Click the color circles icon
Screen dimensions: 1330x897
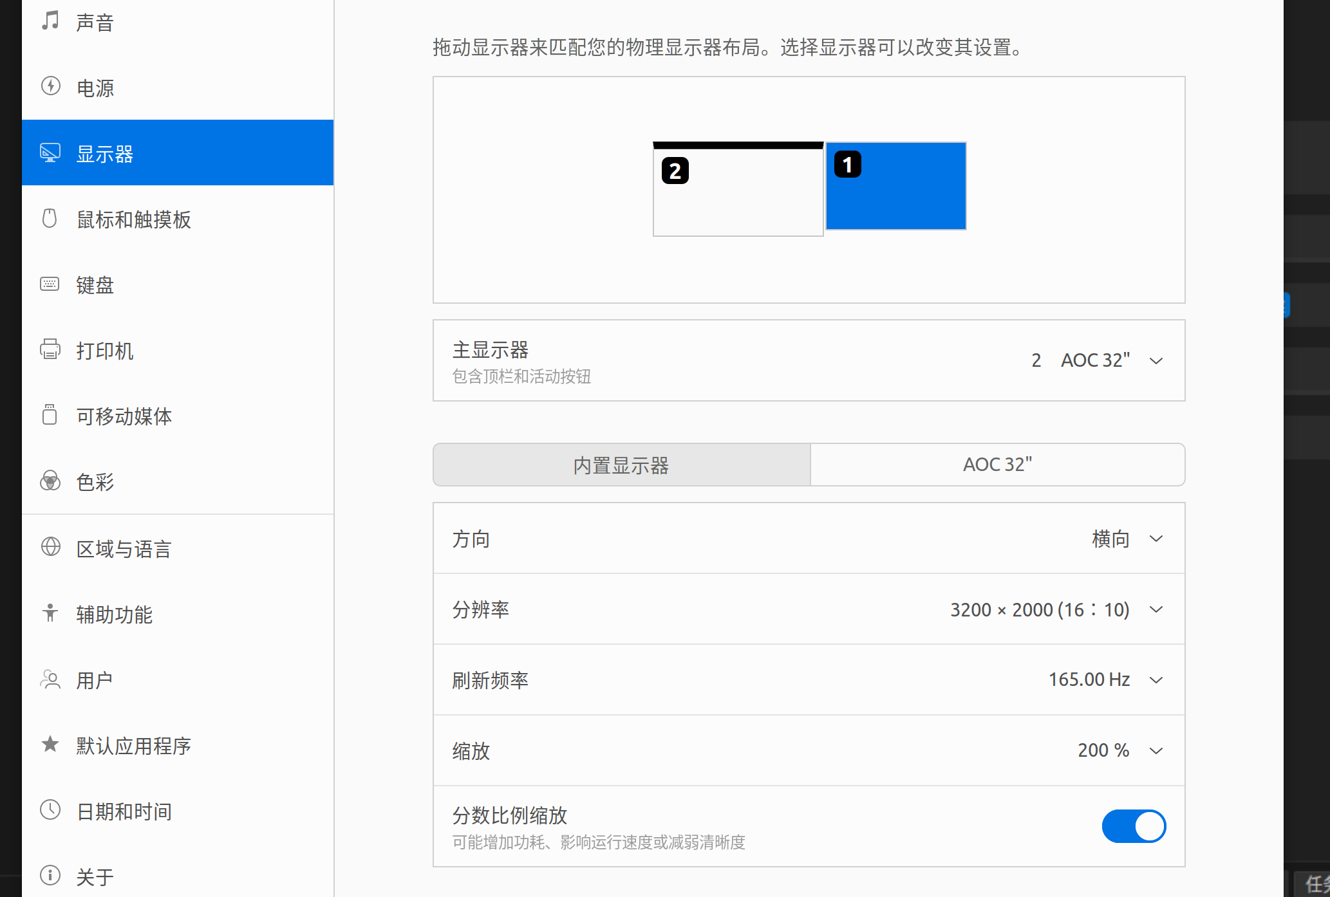50,481
